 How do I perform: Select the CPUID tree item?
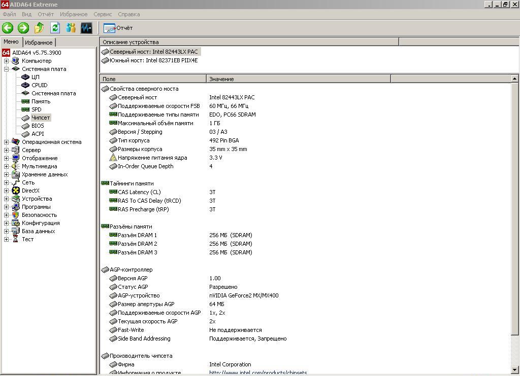pos(40,85)
